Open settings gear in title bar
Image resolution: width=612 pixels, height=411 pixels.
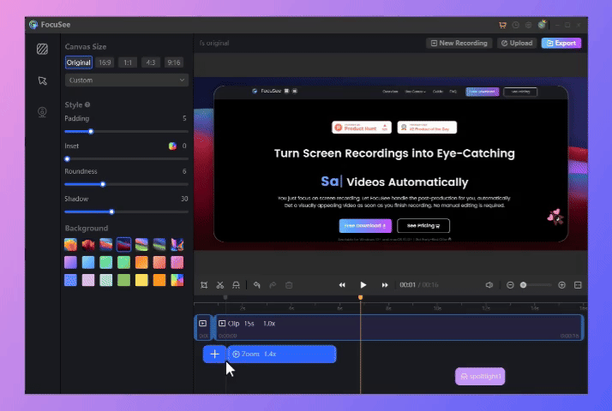(x=529, y=25)
